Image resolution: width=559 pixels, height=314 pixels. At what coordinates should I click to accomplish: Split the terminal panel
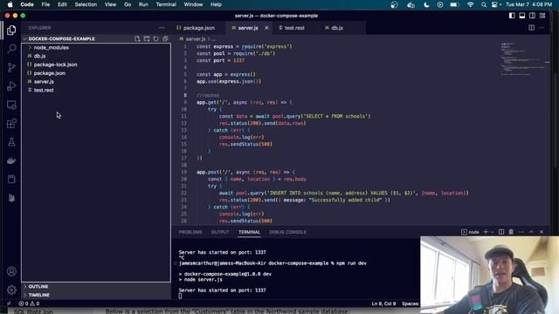(x=501, y=232)
